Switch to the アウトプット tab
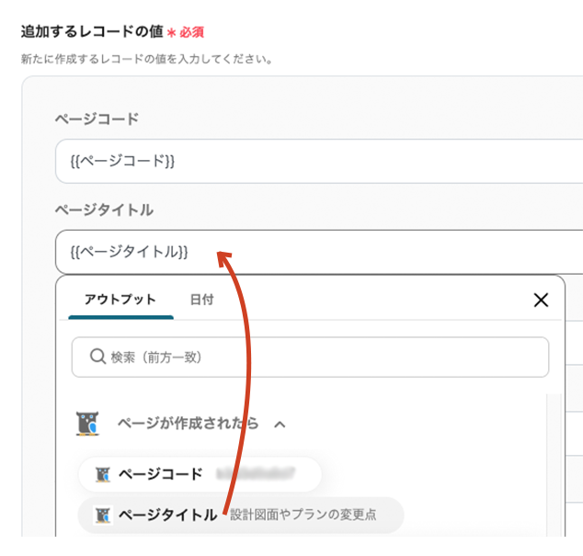This screenshot has height=556, width=583. pos(120,300)
